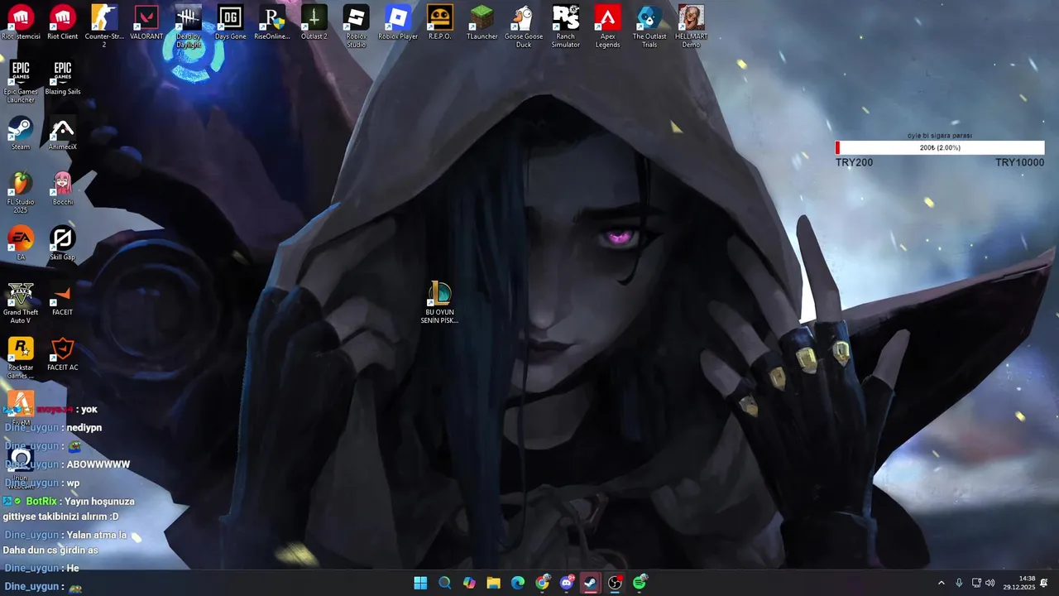
Task: Open the Steam desktop shortcut
Action: (21, 133)
